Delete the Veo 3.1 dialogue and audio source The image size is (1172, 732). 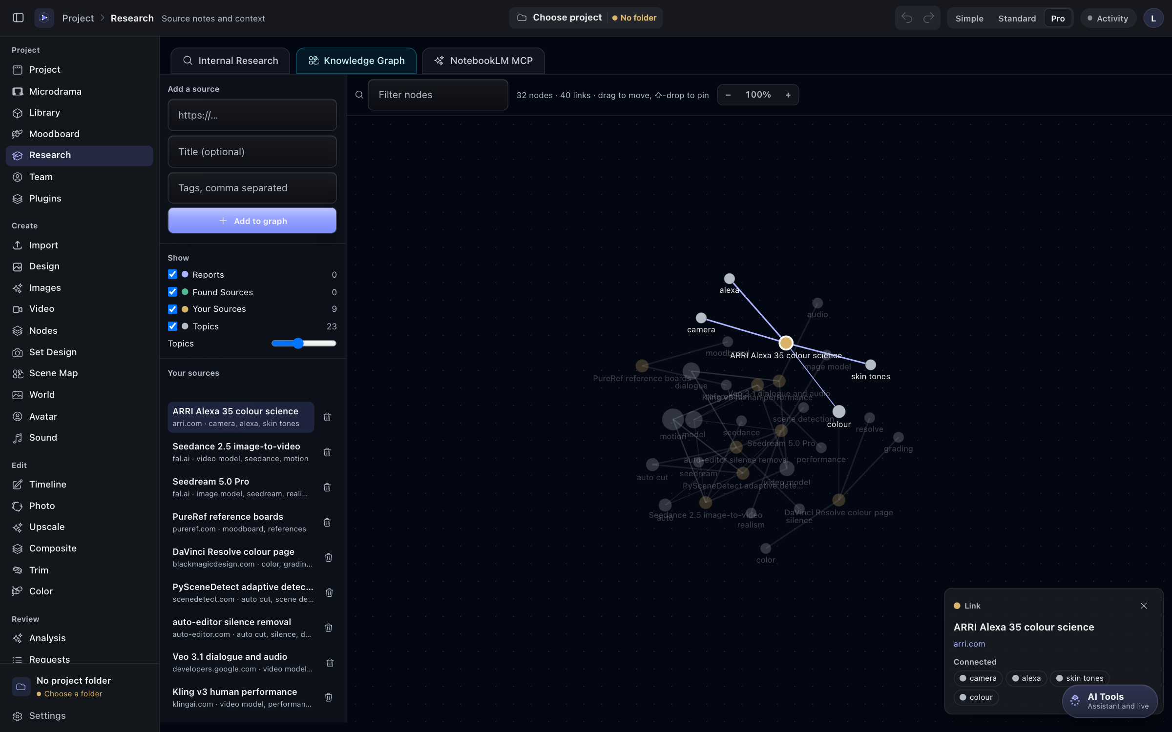[330, 663]
